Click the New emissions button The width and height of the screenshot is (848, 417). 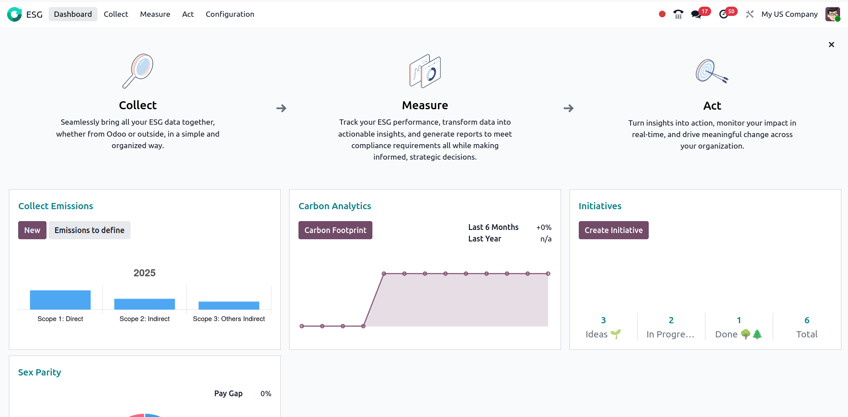tap(32, 230)
